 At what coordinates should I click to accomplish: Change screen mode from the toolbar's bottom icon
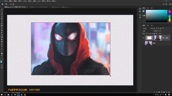(2, 68)
